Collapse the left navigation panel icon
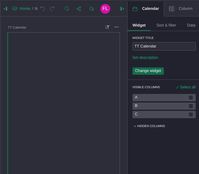This screenshot has width=199, height=174. (x=5, y=9)
